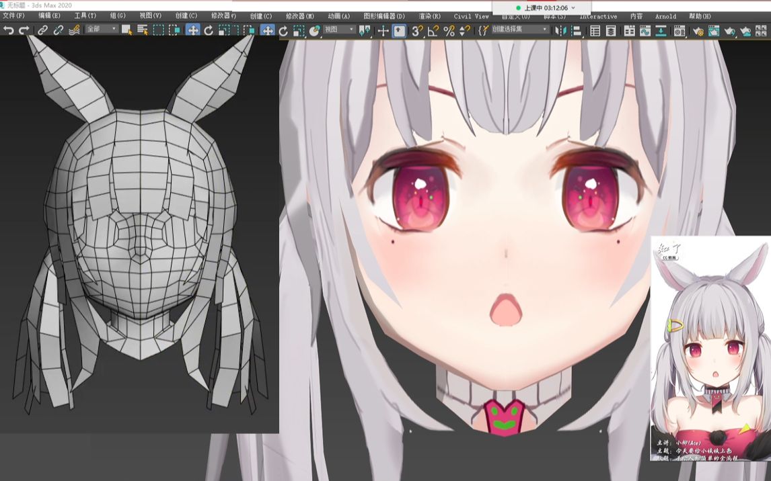Open the 组(G) menu

click(118, 15)
